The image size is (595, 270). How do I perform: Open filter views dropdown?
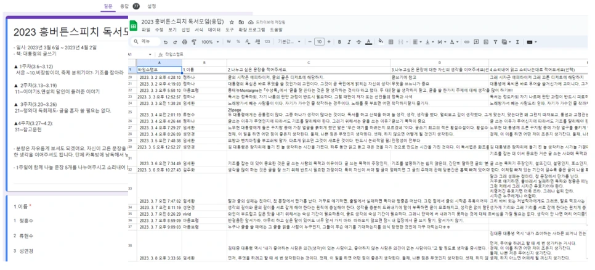(x=506, y=42)
